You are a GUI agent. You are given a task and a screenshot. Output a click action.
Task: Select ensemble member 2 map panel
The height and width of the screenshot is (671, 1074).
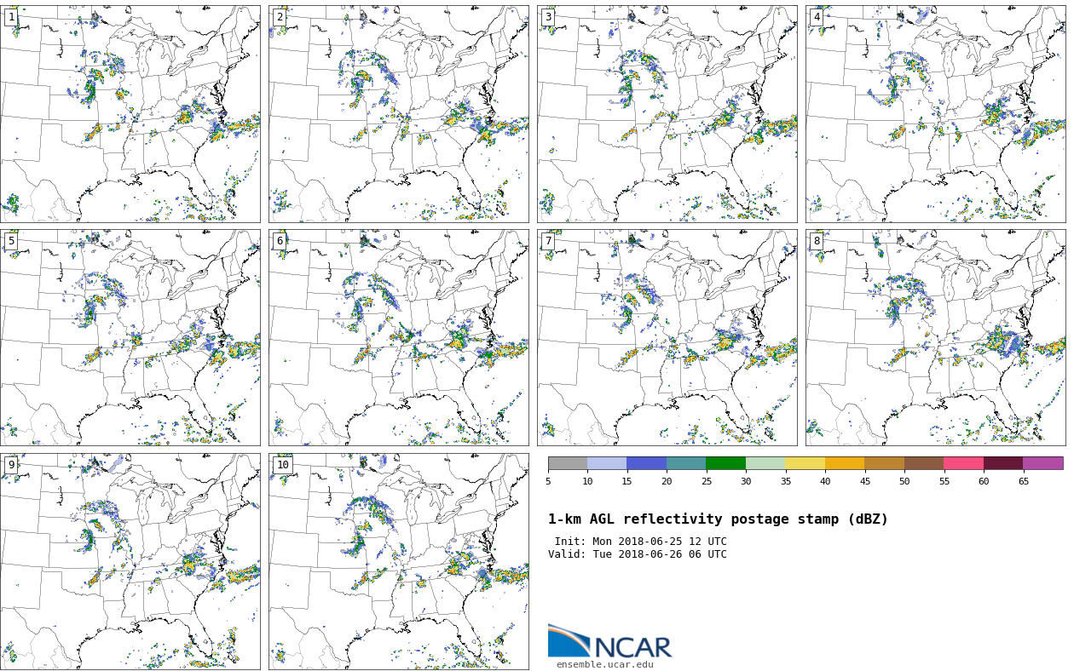tap(399, 114)
